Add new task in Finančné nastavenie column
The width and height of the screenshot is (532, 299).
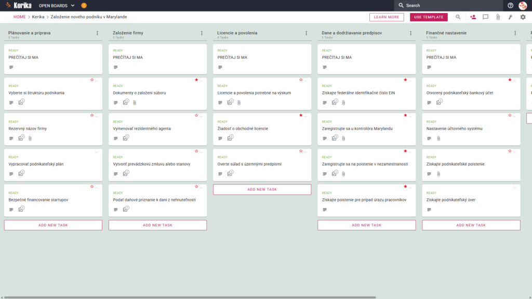471,225
